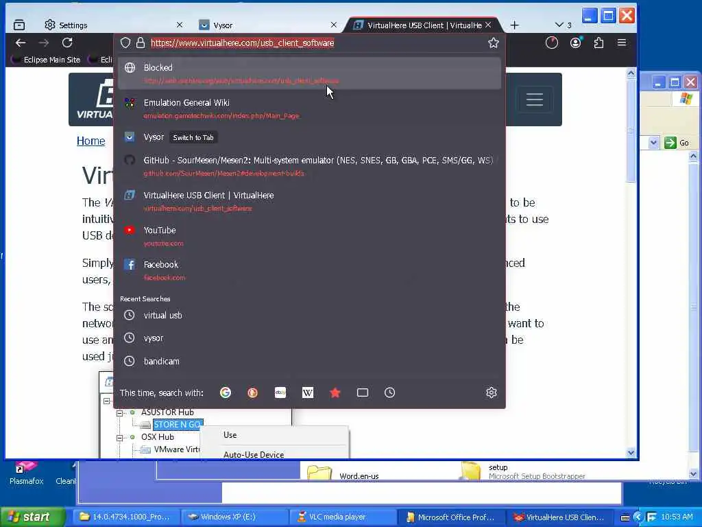
Task: Choose Auto-Use Device from context menu
Action: click(254, 454)
